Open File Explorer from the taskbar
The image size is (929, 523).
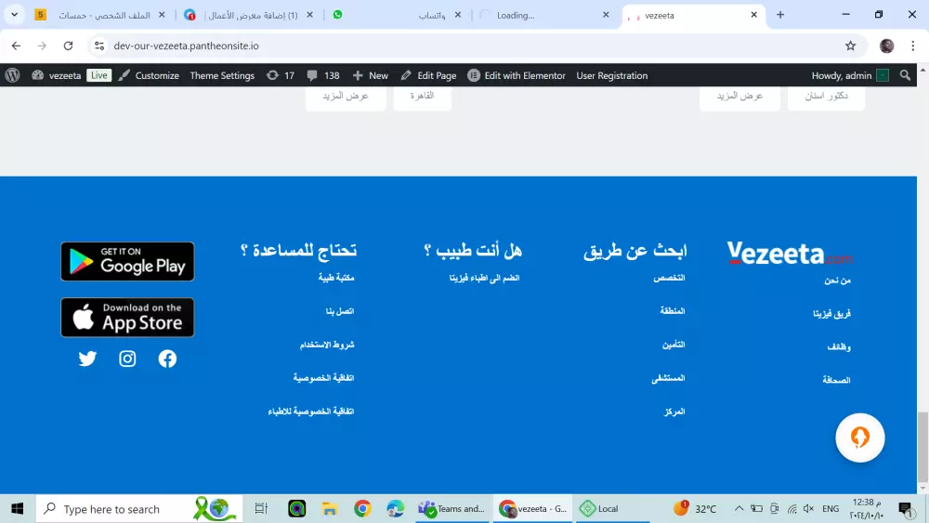(330, 508)
